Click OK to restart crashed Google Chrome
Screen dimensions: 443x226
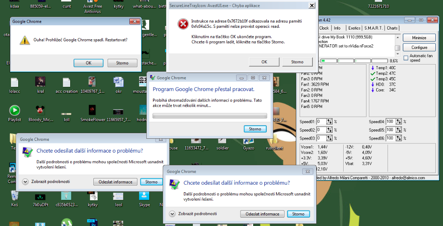(x=88, y=63)
